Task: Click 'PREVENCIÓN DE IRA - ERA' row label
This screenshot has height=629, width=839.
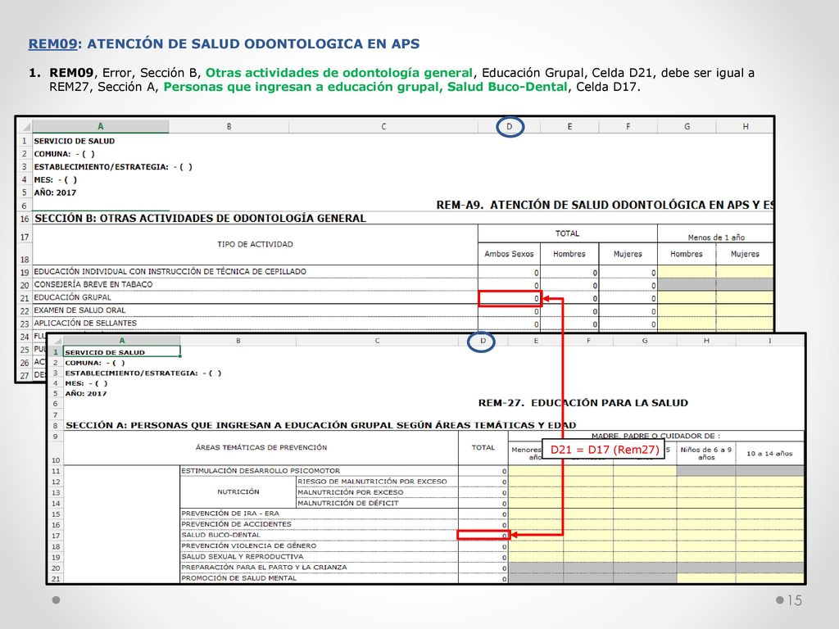Action: 230,514
